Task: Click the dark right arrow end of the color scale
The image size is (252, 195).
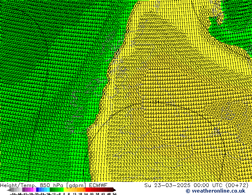Action: click(x=114, y=190)
